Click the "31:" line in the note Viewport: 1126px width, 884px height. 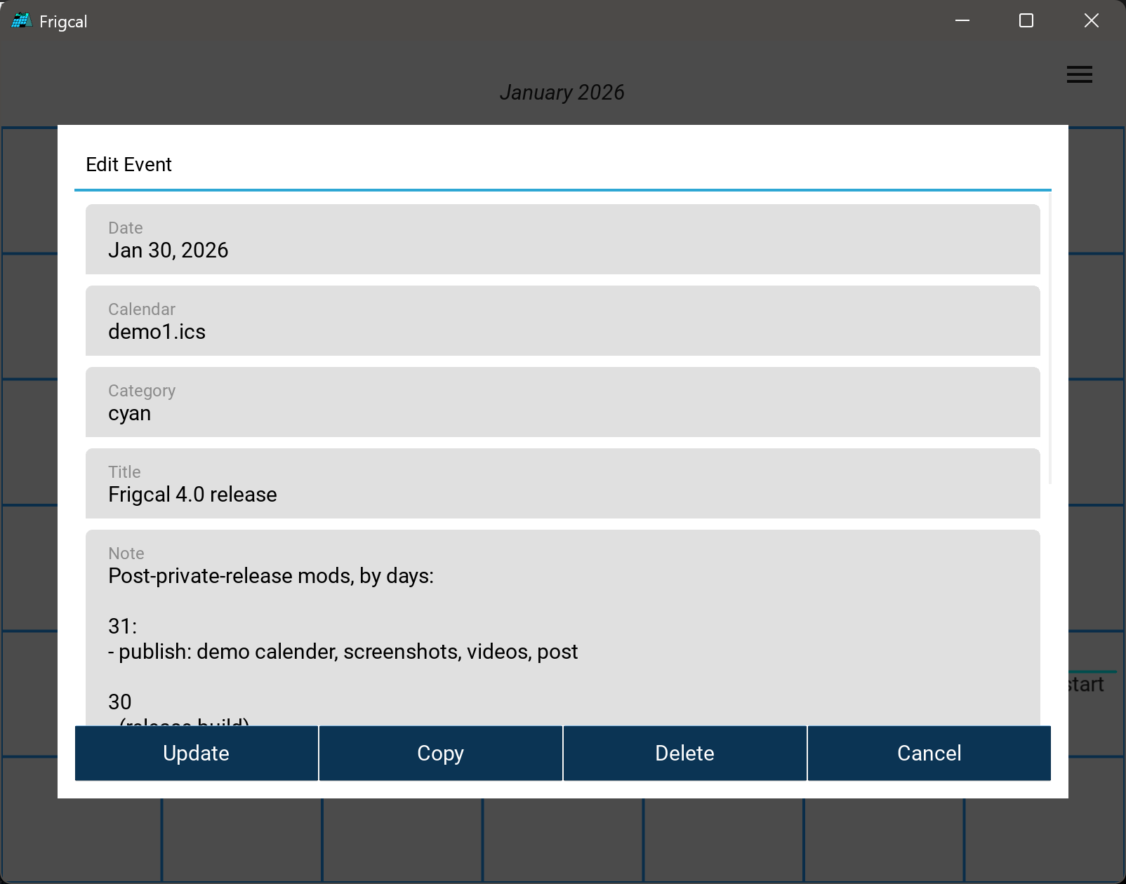pos(123,627)
